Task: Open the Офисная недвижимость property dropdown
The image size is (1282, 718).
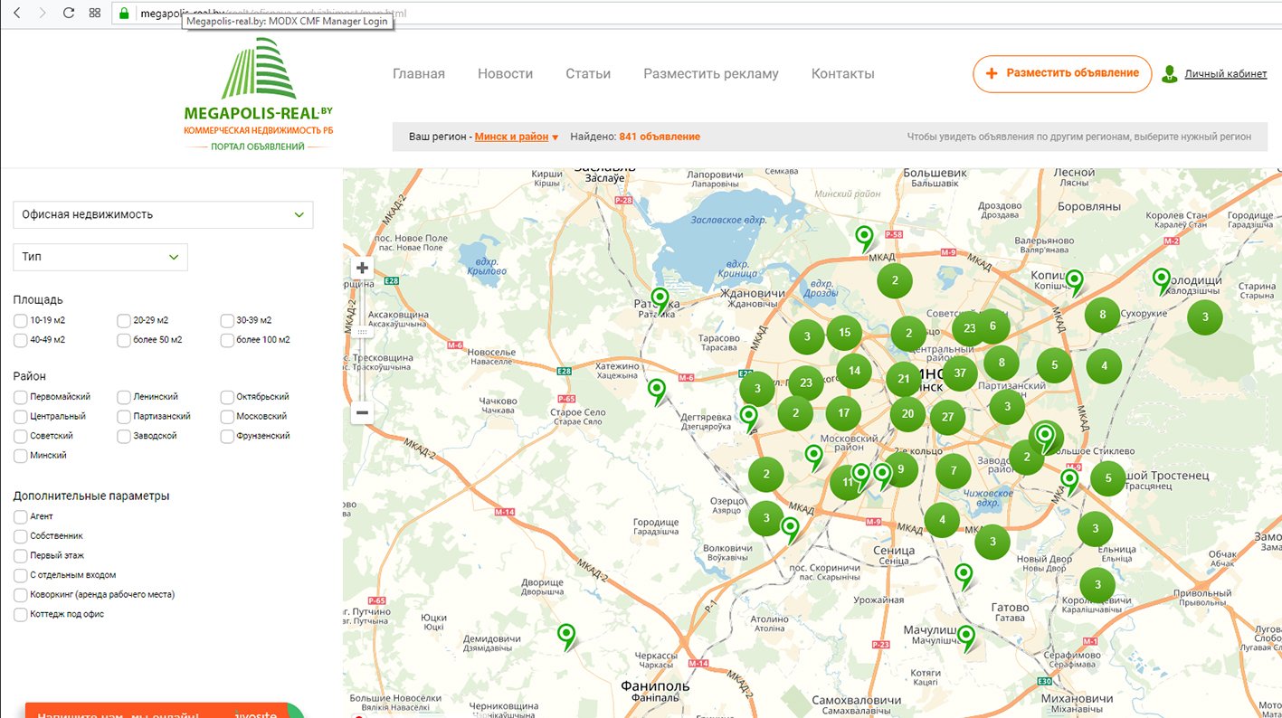Action: click(x=163, y=215)
